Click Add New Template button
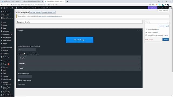The width and height of the screenshot is (173, 97). point(35,12)
